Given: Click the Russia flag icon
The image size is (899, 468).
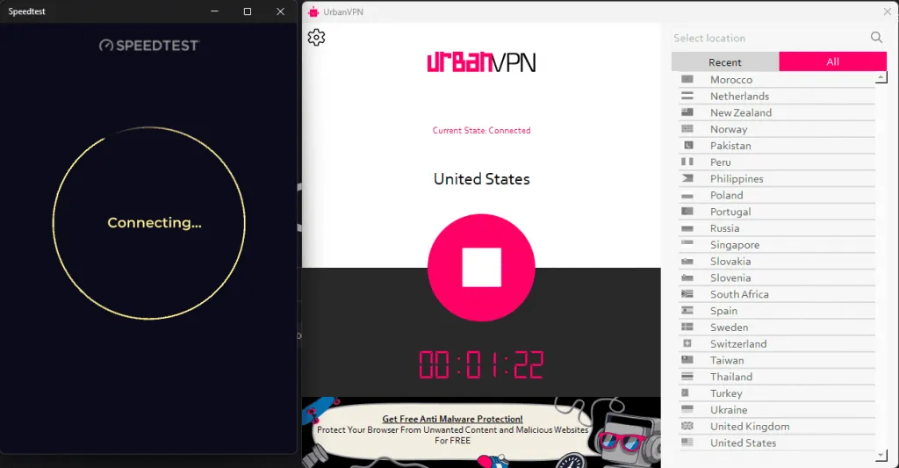Looking at the screenshot, I should (687, 228).
